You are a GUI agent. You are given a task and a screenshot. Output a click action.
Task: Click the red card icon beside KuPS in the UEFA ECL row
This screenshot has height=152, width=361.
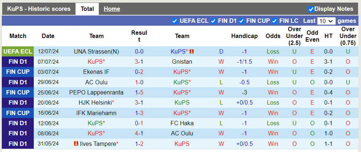[x=192, y=52]
